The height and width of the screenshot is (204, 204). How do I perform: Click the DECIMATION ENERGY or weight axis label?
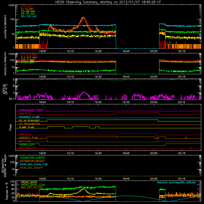click(4, 166)
